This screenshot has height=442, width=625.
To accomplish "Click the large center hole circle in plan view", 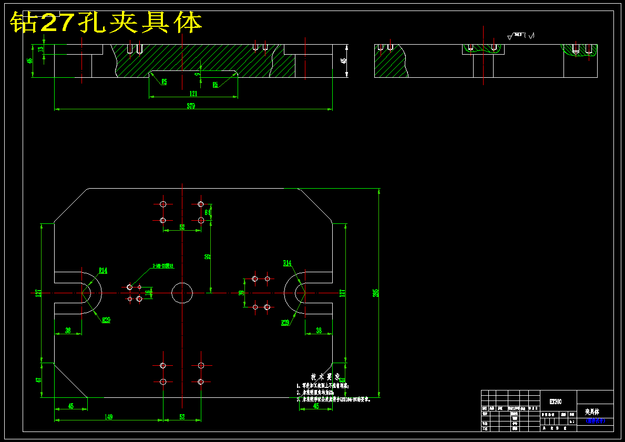I will coord(182,293).
